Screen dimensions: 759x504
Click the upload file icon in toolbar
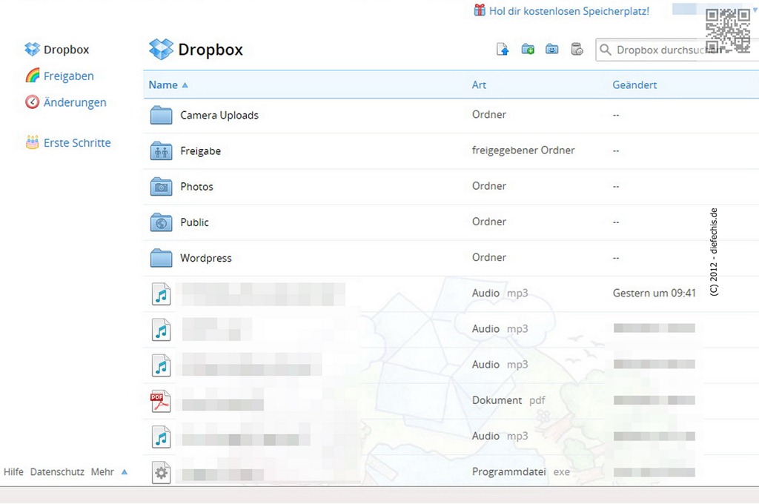503,50
